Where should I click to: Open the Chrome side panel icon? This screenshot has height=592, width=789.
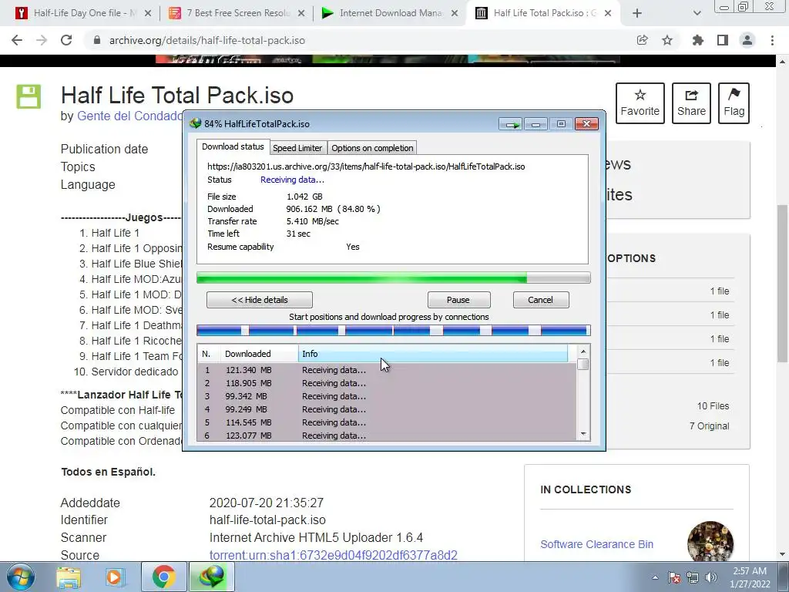pyautogui.click(x=723, y=40)
